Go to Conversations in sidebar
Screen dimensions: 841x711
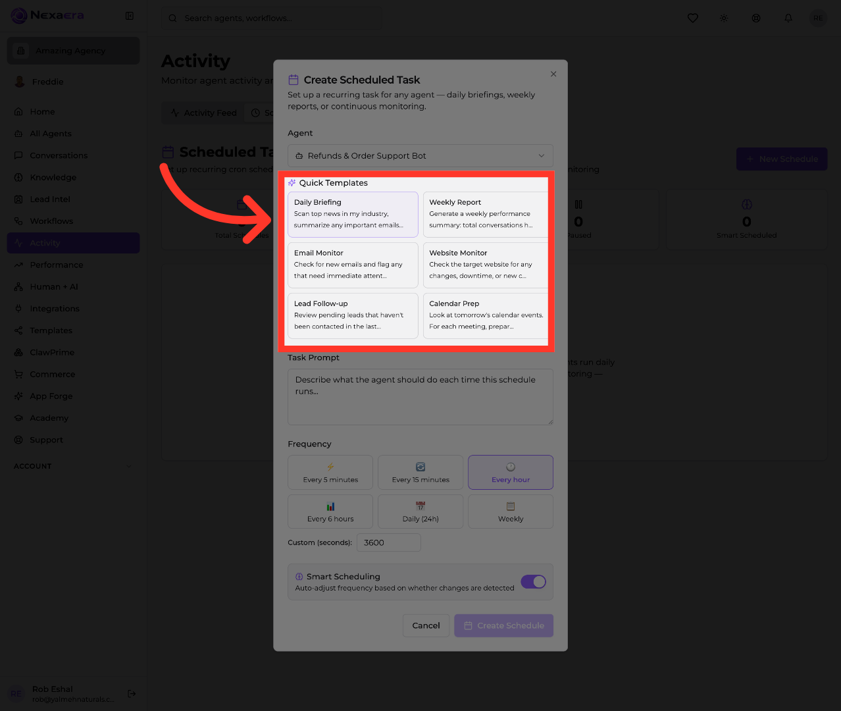click(74, 155)
